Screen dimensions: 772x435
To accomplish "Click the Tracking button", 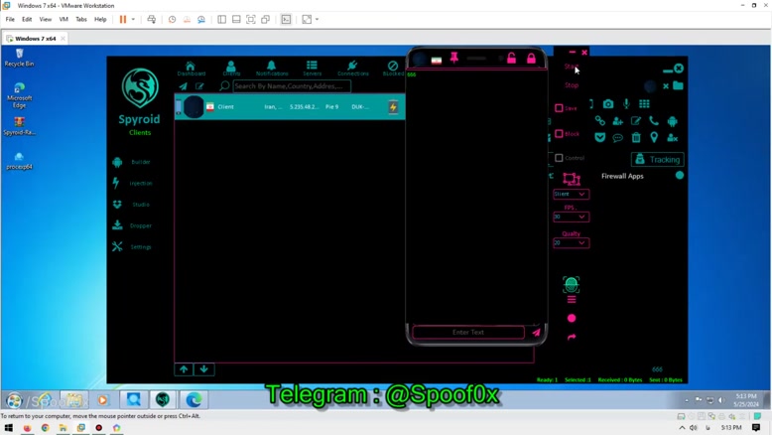I will 657,159.
